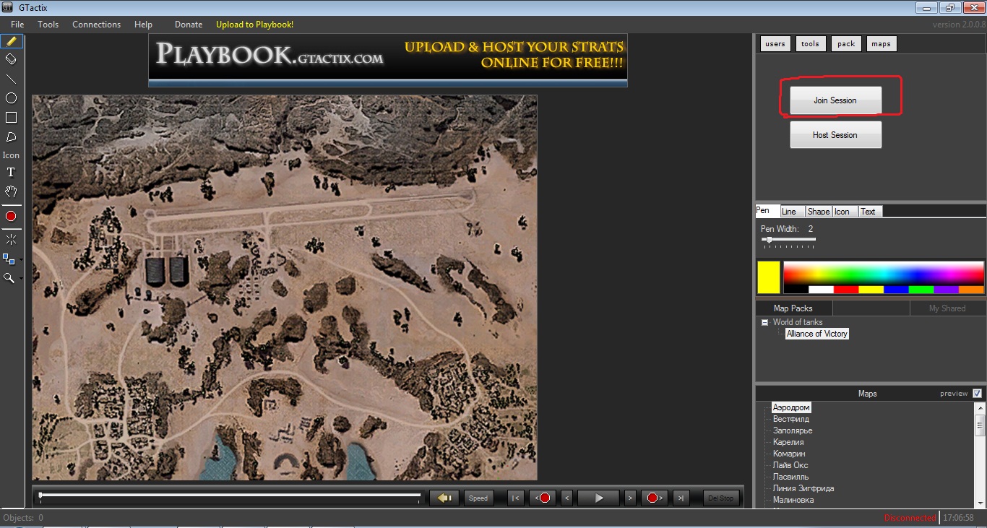987x528 pixels.
Task: Select the freeform polygon tool
Action: (x=11, y=137)
